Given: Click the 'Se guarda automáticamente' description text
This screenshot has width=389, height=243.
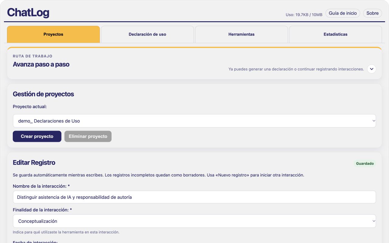Looking at the screenshot, I should (x=158, y=175).
